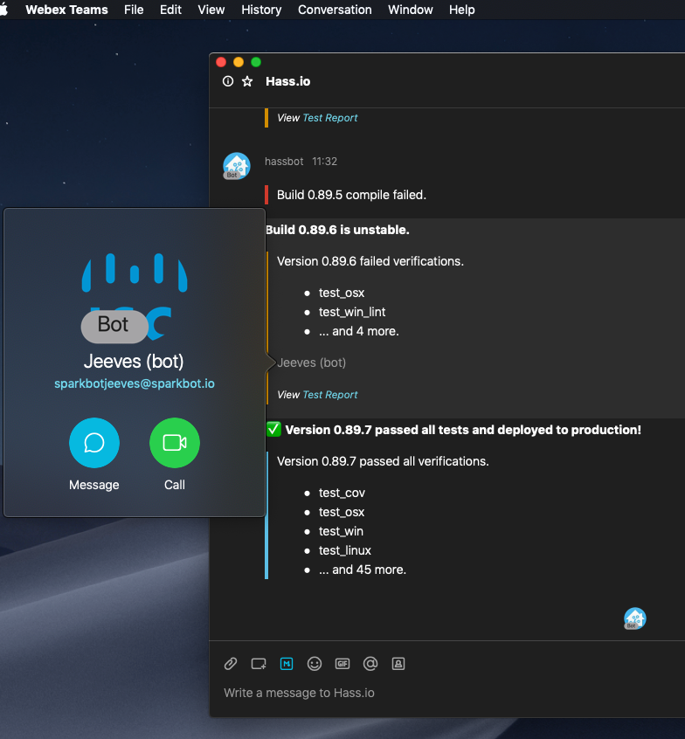Start a video call with Jeeves bot

point(175,443)
